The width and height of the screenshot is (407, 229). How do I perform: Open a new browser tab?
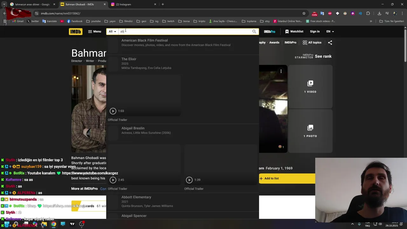click(x=163, y=4)
